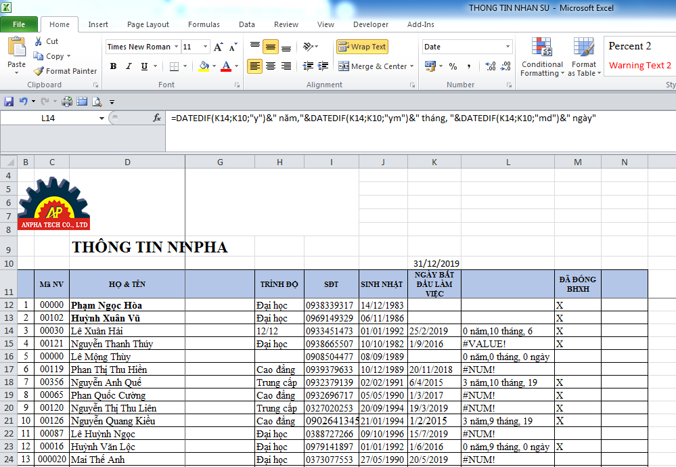676x467 pixels.
Task: Switch to the Formulas tab
Action: (x=204, y=24)
